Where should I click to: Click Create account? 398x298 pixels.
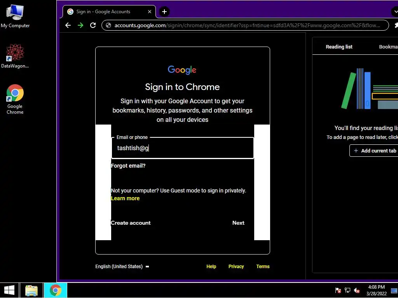(x=131, y=223)
